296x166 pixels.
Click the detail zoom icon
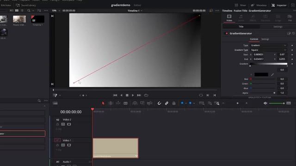click(210, 103)
